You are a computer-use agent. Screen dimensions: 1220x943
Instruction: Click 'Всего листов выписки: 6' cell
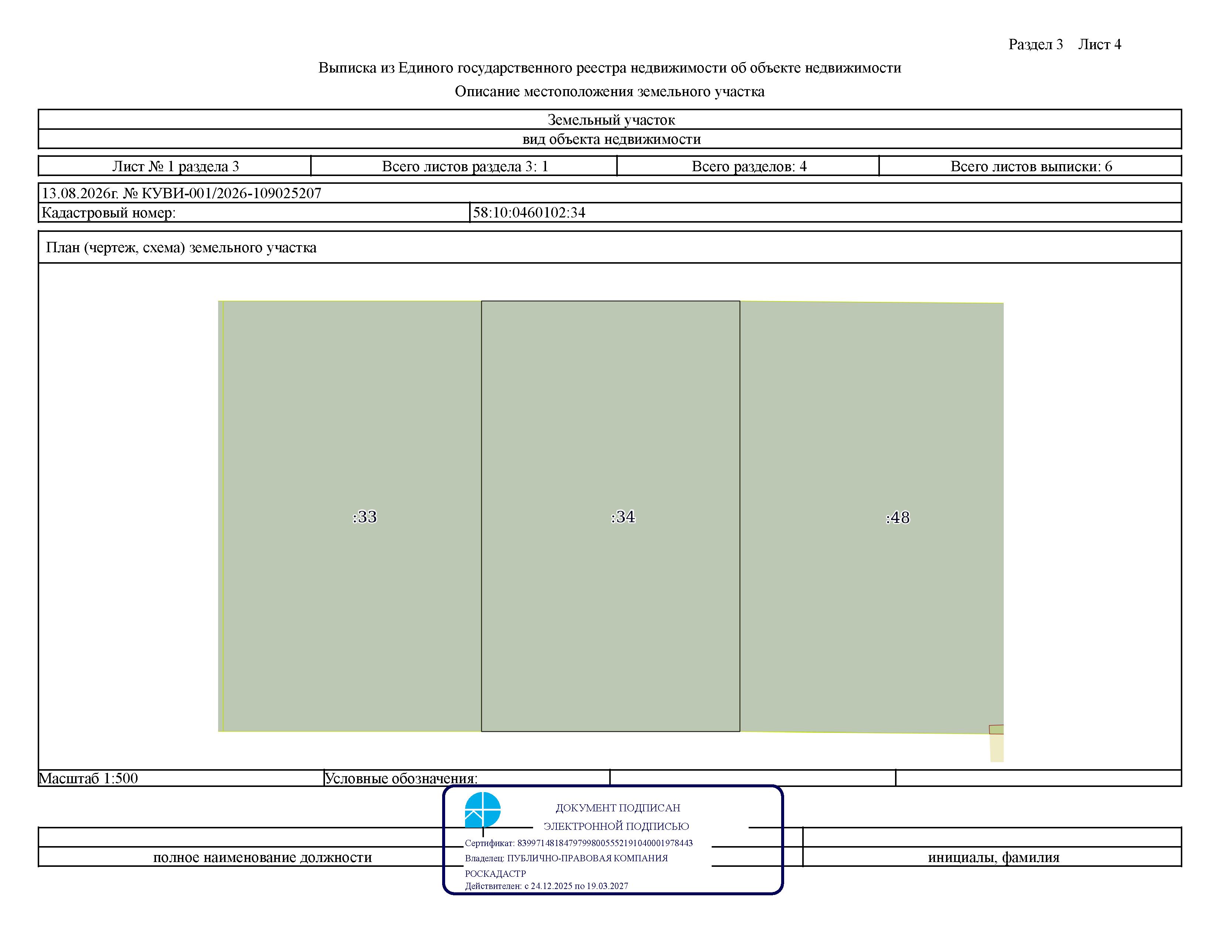coord(1031,166)
